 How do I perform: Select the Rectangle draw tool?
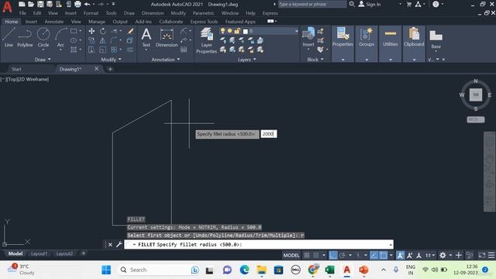(x=74, y=31)
